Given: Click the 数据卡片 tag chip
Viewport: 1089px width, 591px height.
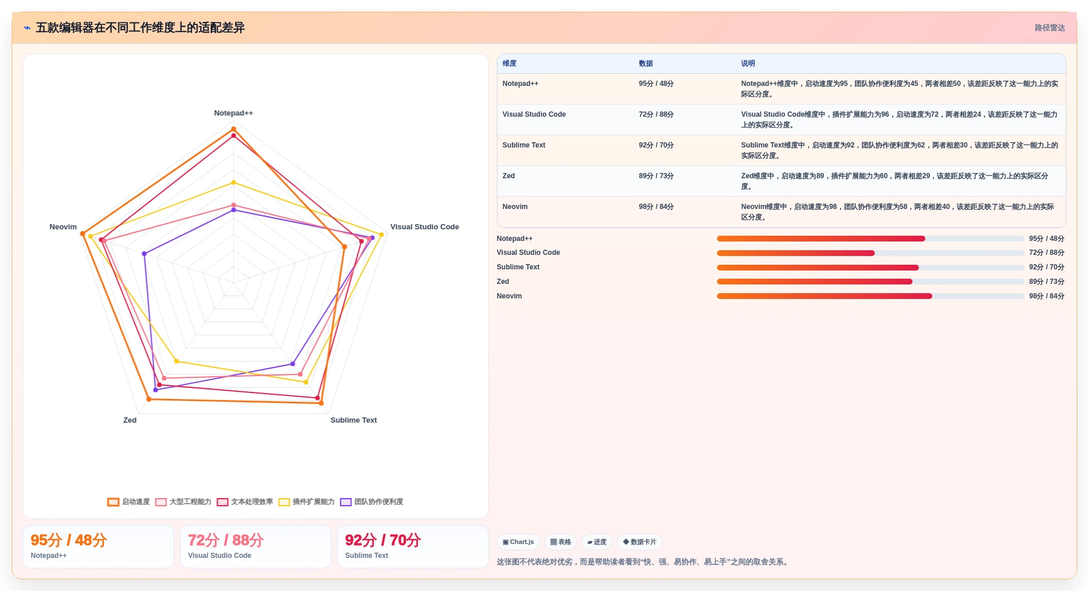Looking at the screenshot, I should 640,542.
